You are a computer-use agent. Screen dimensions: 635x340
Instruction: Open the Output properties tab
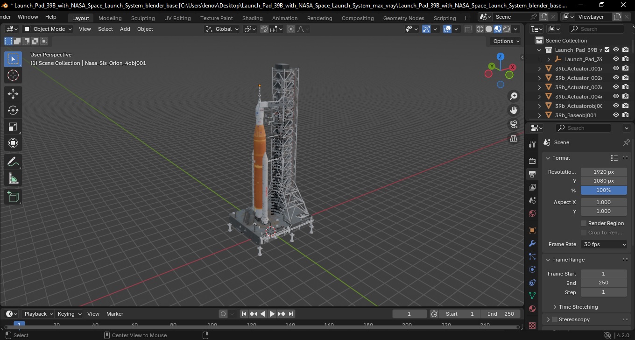(532, 174)
